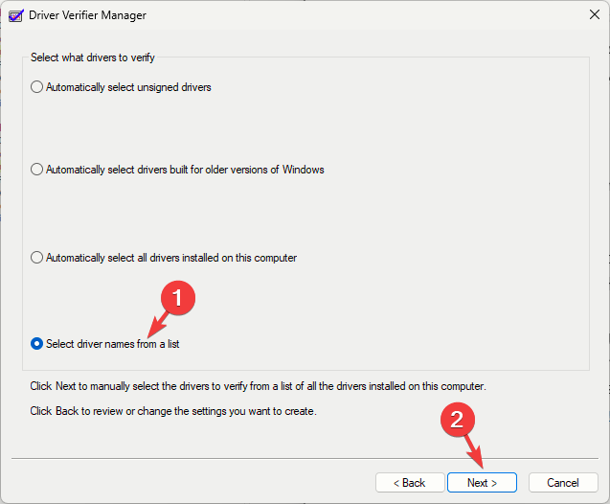Click the red number 2 annotation badge
The image size is (610, 504).
458,419
